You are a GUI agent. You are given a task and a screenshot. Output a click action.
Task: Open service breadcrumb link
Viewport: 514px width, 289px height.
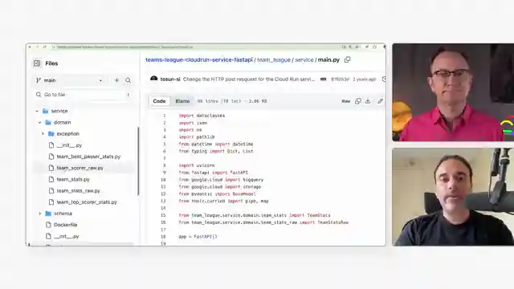click(x=304, y=59)
